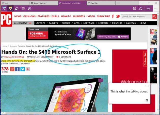Open PCMag Facebook page icon in header
This screenshot has width=160, height=115.
113,16
